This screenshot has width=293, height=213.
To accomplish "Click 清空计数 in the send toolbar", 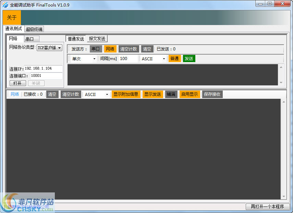I will tap(129, 49).
